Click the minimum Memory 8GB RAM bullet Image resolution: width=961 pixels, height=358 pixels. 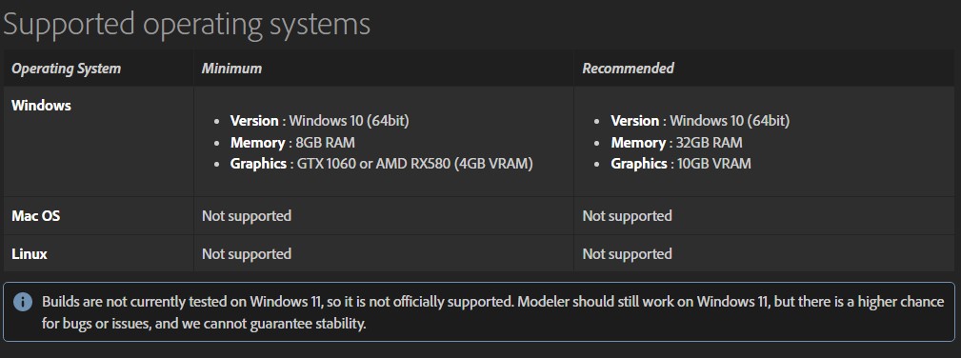292,143
